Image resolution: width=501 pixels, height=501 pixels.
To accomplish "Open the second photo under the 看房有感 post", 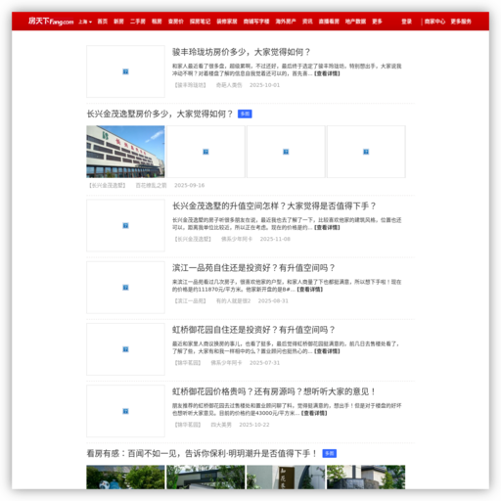I will coord(205,477).
